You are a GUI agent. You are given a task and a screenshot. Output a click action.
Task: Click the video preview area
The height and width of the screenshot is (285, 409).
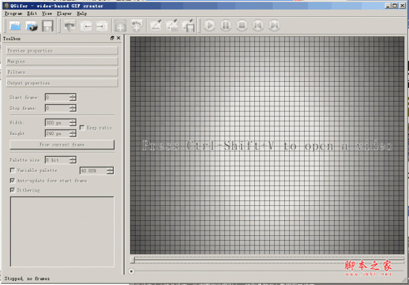267,146
